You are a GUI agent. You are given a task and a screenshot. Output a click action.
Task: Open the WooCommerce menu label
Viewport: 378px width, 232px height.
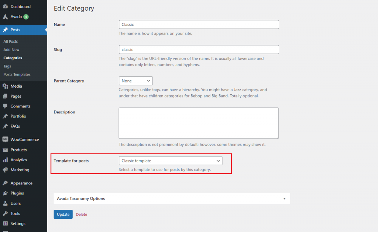point(25,140)
